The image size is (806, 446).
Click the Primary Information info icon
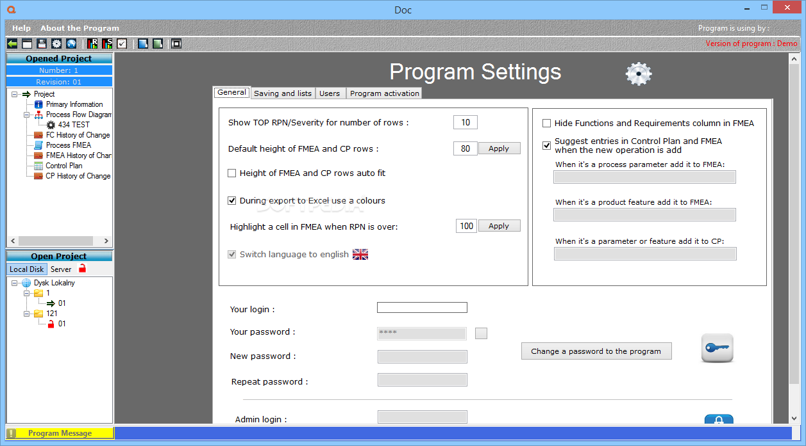point(38,104)
